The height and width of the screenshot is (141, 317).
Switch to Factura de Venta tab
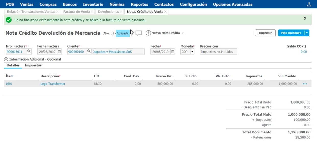click(x=77, y=12)
